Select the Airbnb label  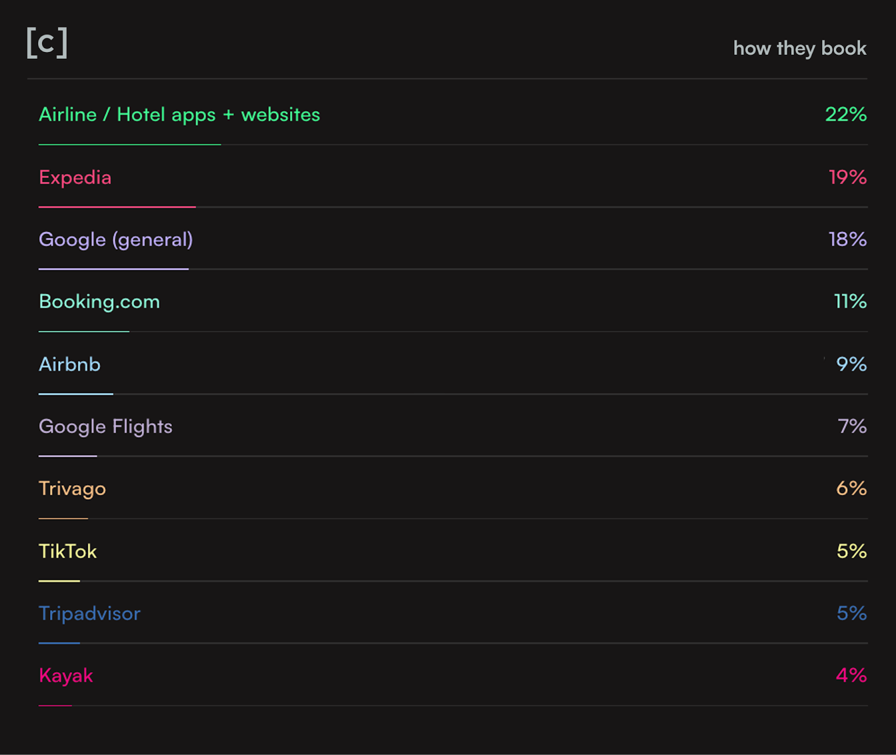pyautogui.click(x=69, y=364)
